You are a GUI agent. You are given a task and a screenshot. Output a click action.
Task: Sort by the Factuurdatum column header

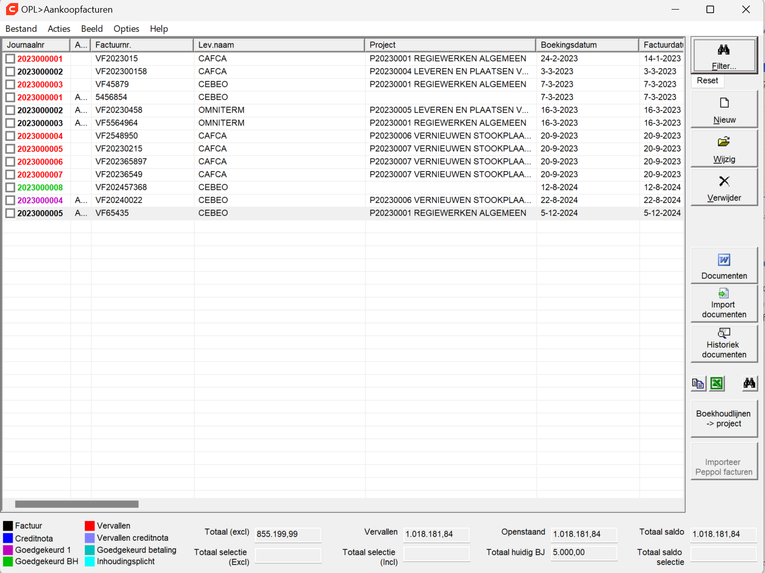click(x=662, y=45)
